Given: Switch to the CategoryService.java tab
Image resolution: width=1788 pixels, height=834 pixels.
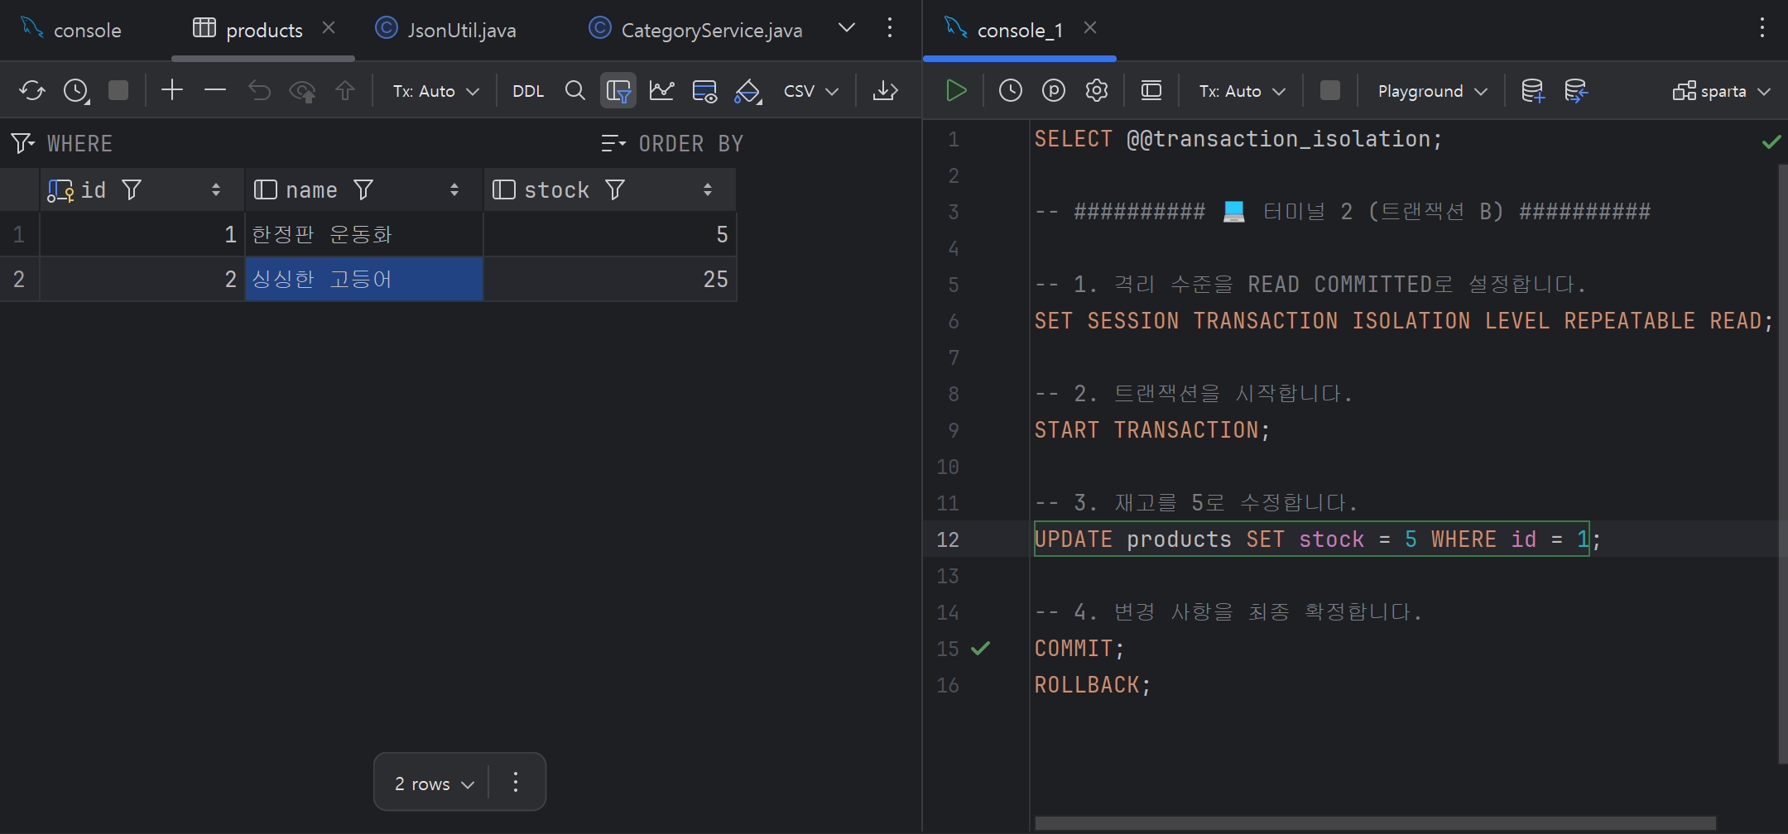Looking at the screenshot, I should 695,30.
